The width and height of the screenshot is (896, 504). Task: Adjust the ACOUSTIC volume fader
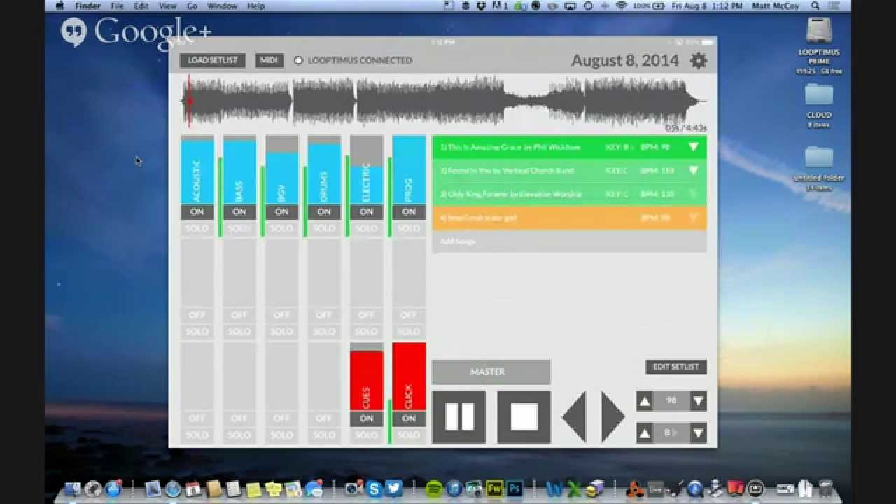tap(197, 170)
